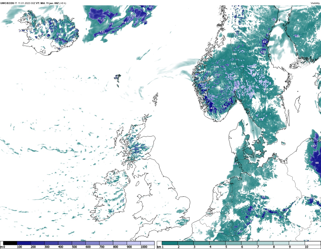Click the '52' value in southern Norway
Screen dimensions: 321x249
[229, 100]
